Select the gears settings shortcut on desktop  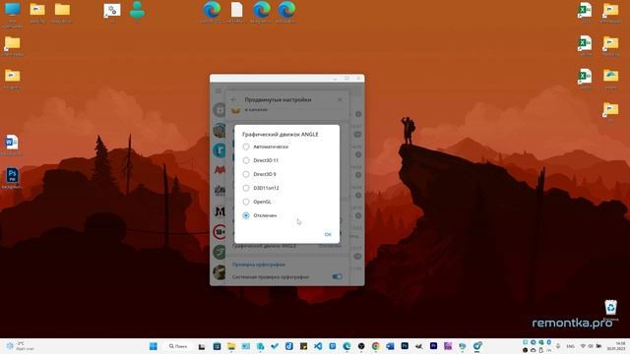112,12
